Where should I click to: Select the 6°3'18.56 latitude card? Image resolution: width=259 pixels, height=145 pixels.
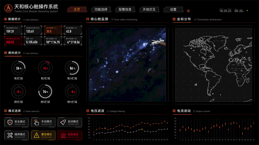[x=73, y=41]
